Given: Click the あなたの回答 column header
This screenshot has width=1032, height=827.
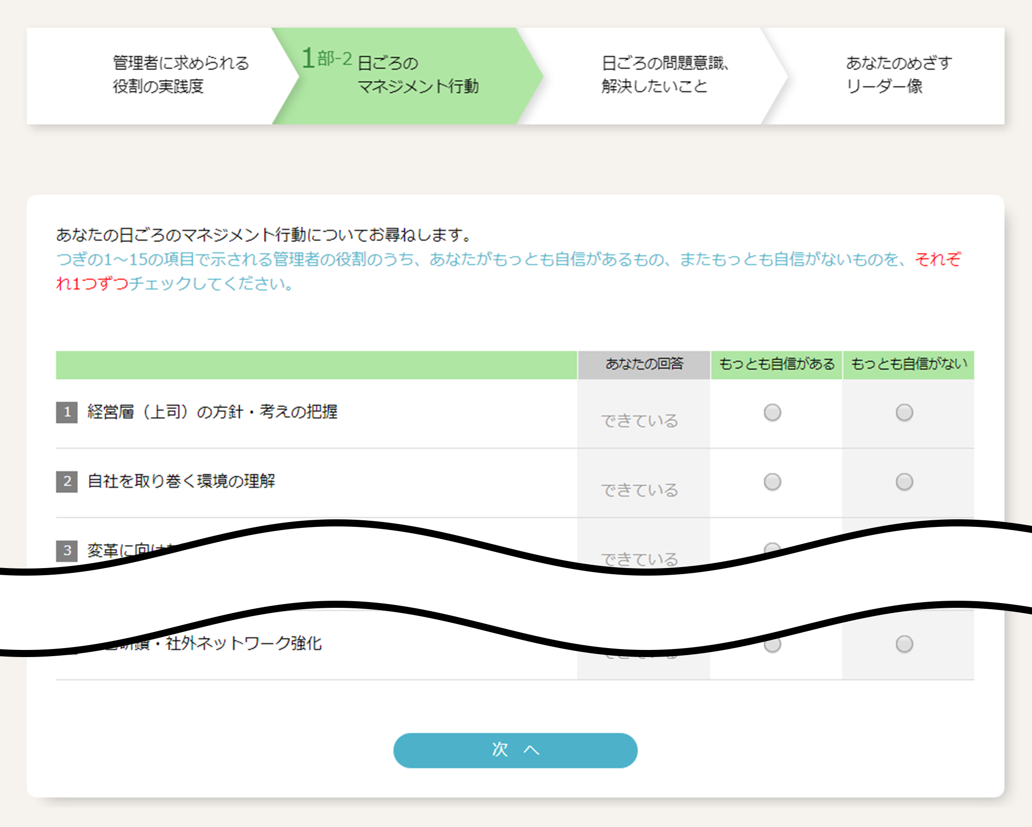Looking at the screenshot, I should click(644, 365).
